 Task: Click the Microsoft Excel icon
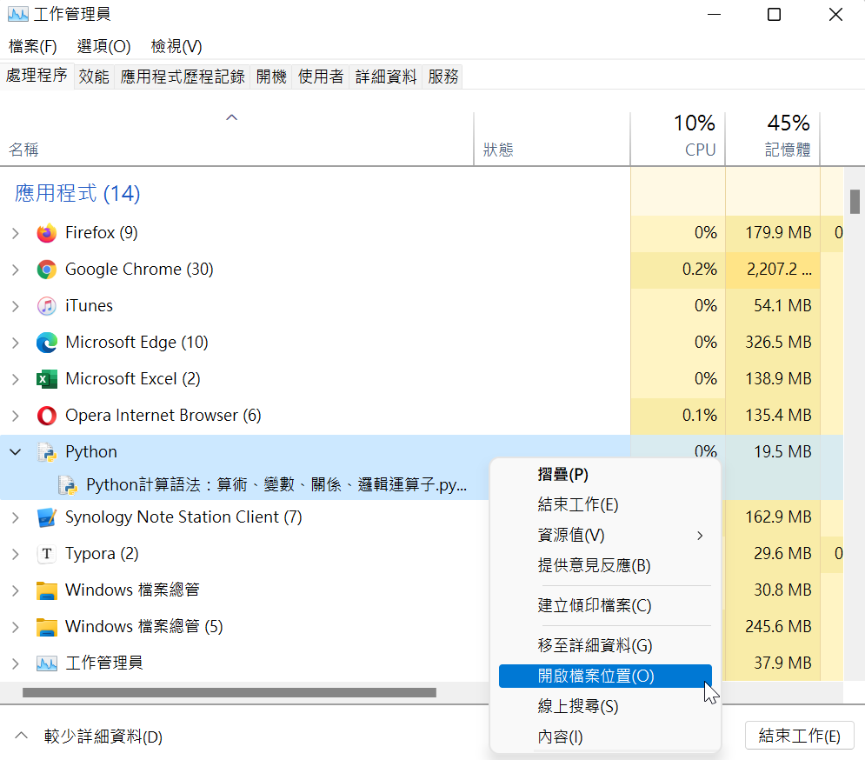(47, 379)
